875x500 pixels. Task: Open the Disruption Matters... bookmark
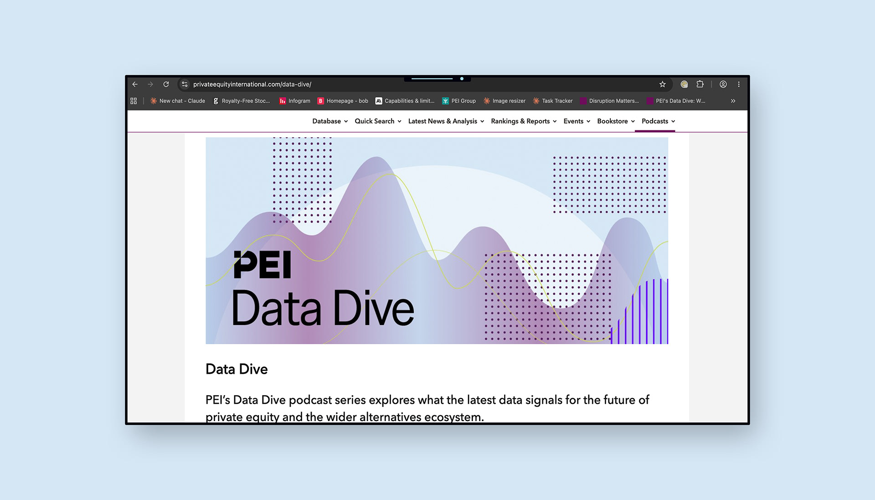click(x=609, y=101)
